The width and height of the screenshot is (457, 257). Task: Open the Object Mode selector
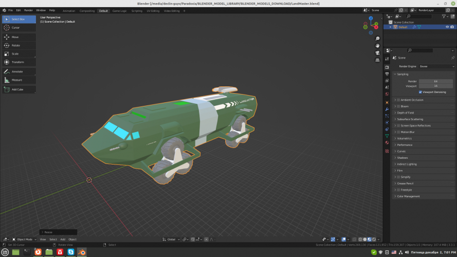point(25,240)
